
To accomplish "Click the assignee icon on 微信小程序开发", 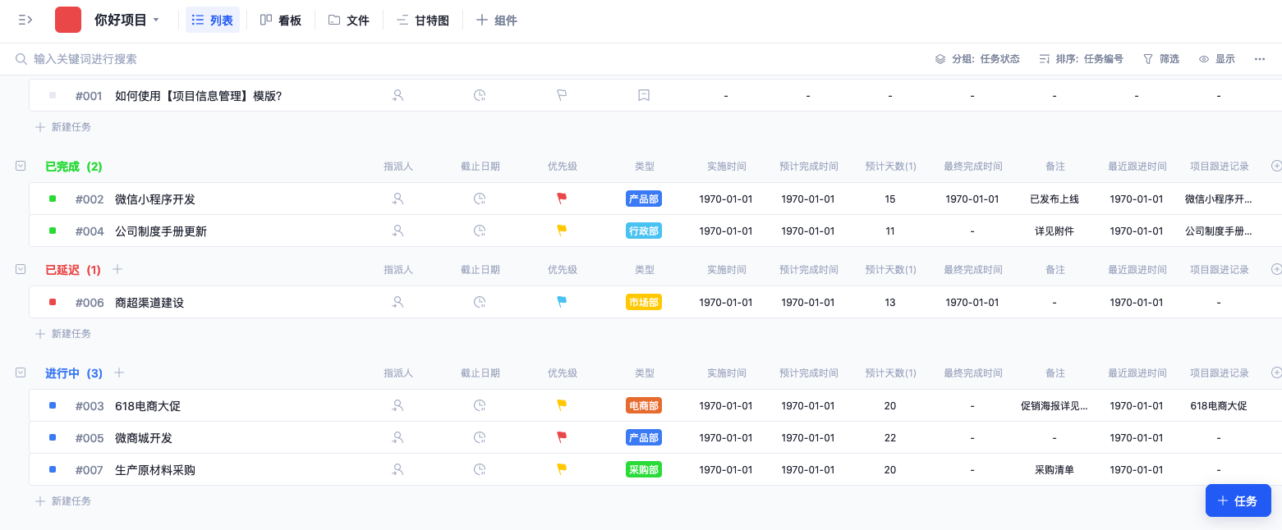I will [397, 199].
